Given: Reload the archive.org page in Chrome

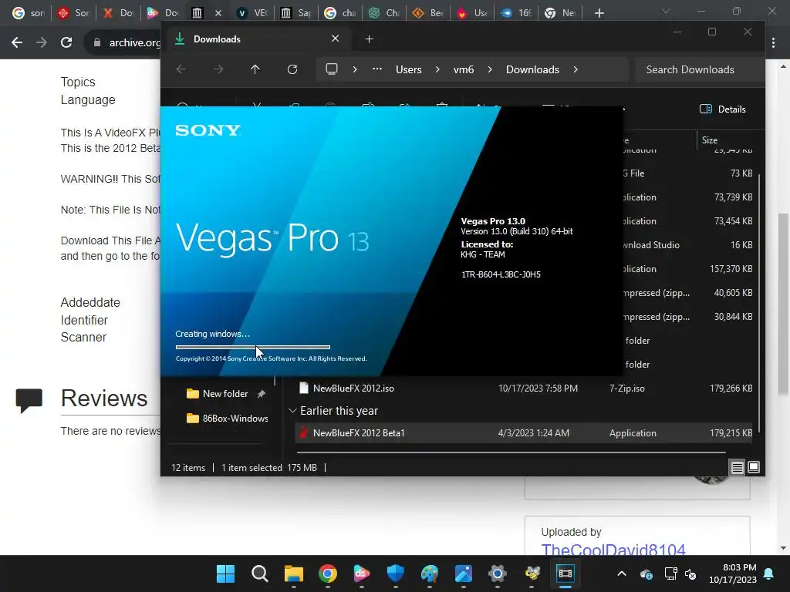Looking at the screenshot, I should 66,42.
